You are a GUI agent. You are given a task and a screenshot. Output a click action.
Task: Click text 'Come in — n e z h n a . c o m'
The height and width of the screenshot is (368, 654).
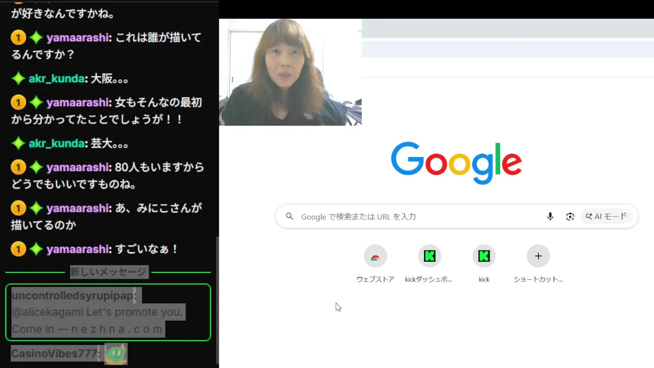coord(87,329)
